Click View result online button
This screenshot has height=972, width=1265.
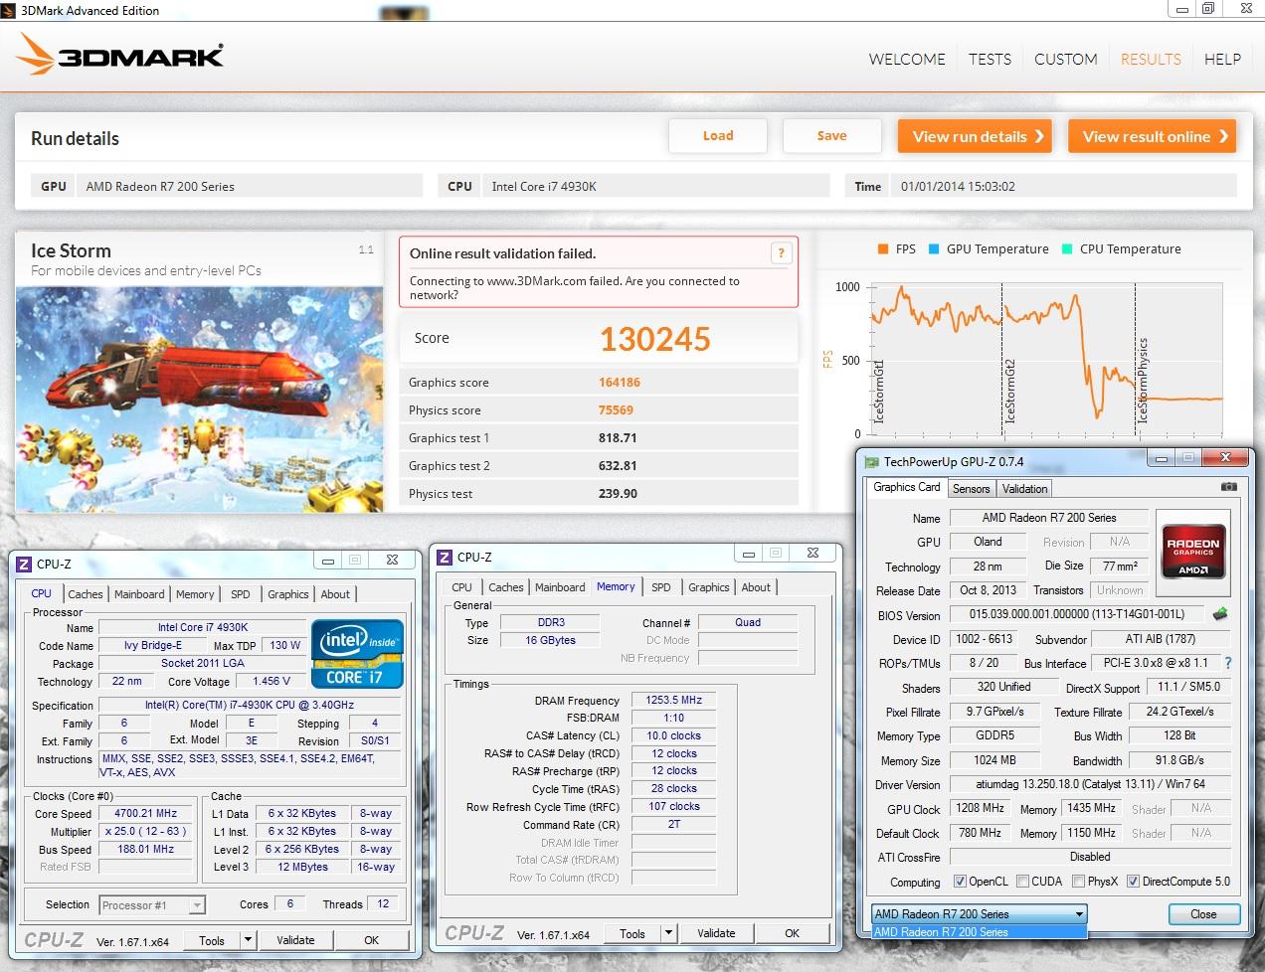1153,136
